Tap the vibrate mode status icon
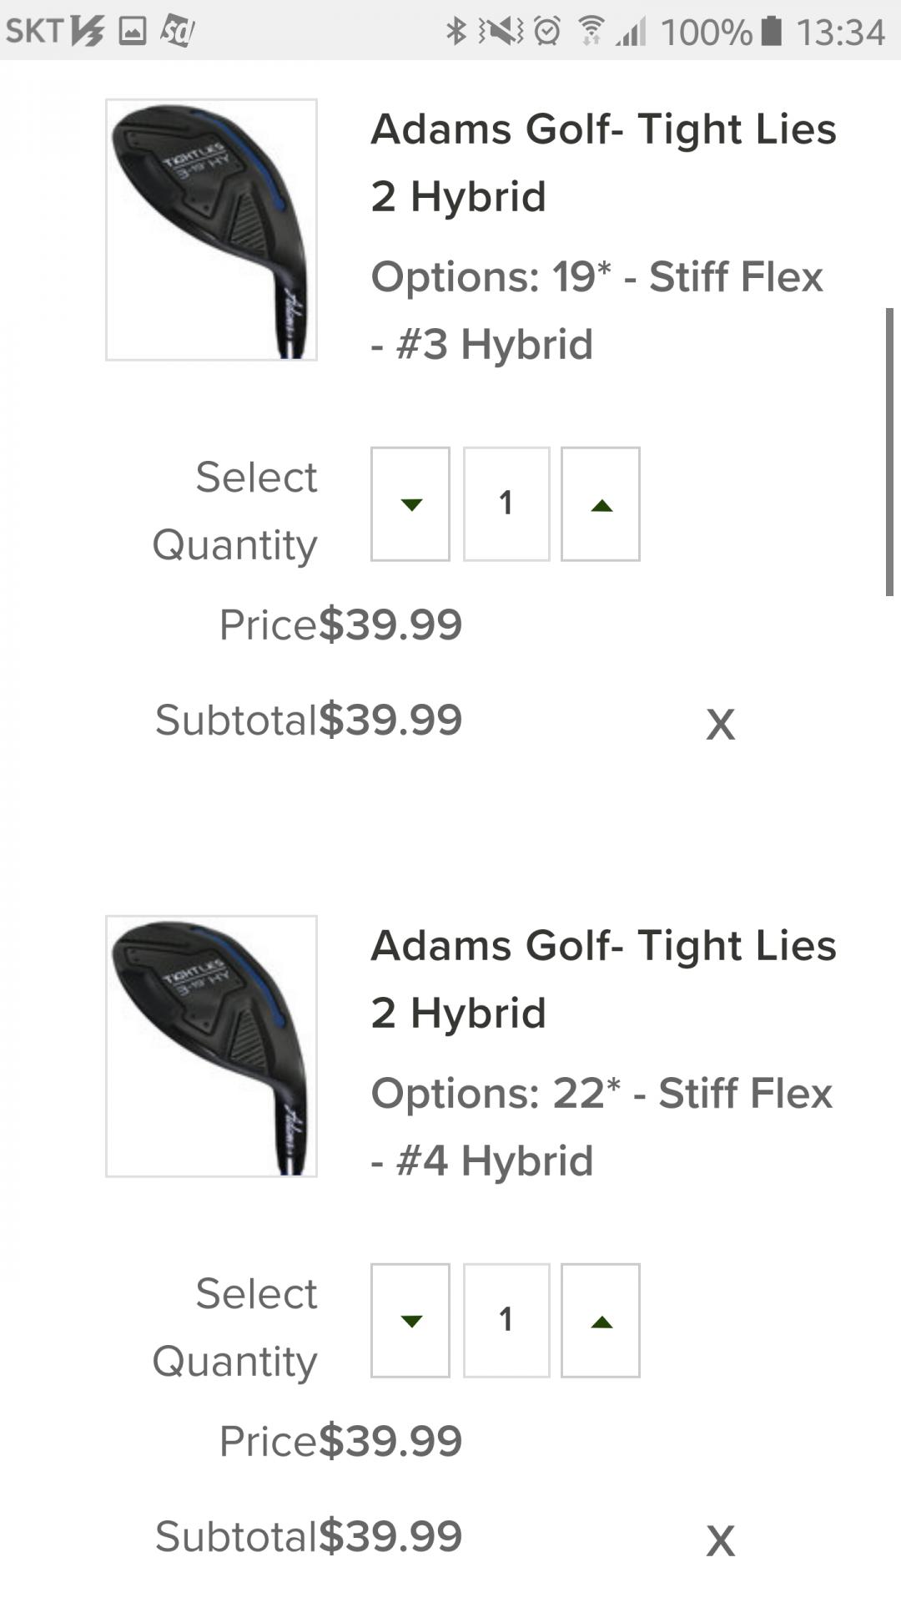 coord(501,32)
